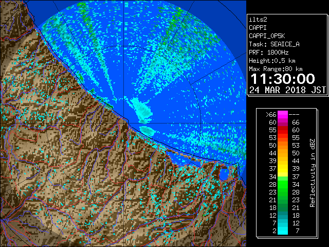Click the 'Task: SEAICE_A' line

point(274,44)
